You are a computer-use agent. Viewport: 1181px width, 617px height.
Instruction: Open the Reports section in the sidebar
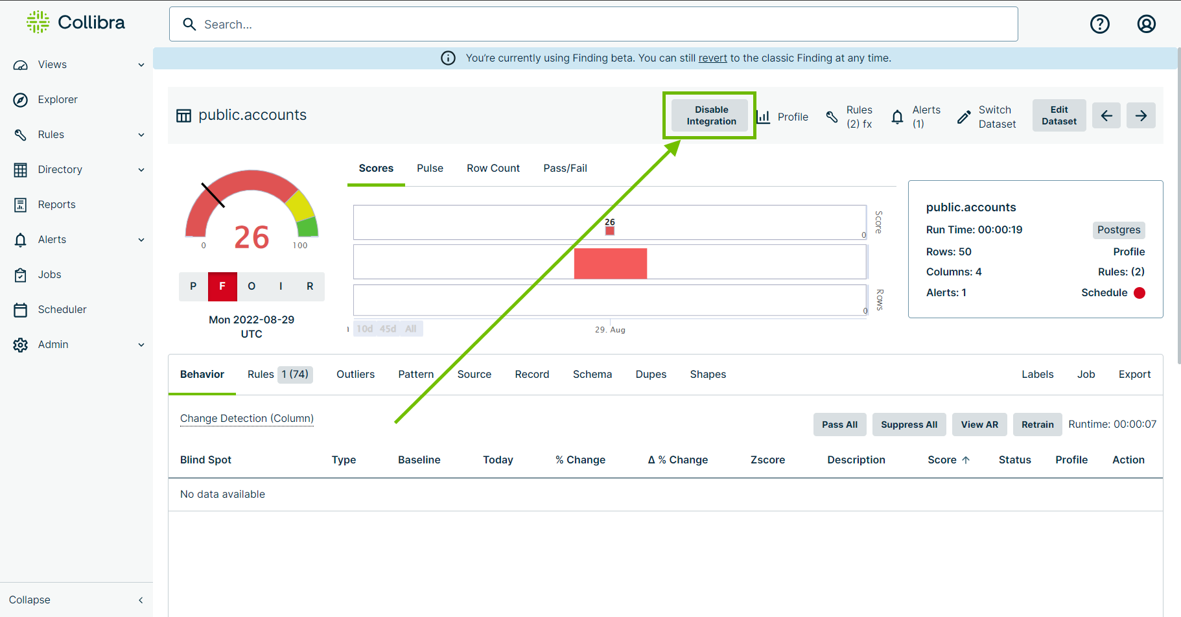pyautogui.click(x=57, y=204)
